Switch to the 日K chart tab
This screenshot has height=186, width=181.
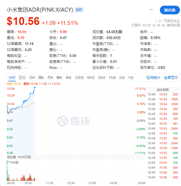pyautogui.click(x=32, y=78)
